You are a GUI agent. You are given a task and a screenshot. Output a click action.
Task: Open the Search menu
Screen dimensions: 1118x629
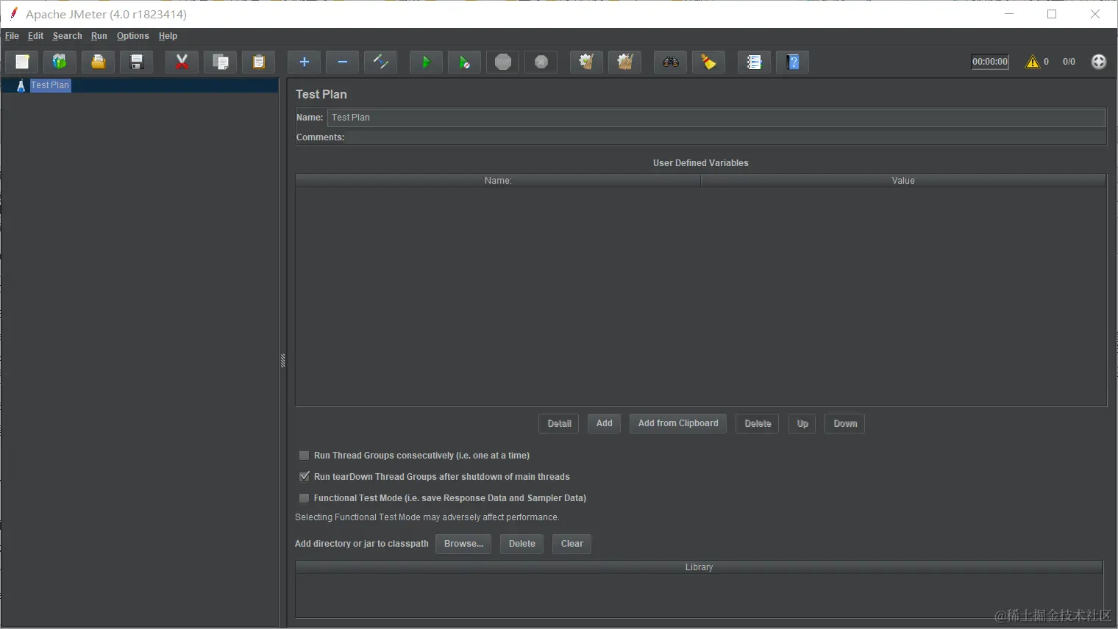67,36
